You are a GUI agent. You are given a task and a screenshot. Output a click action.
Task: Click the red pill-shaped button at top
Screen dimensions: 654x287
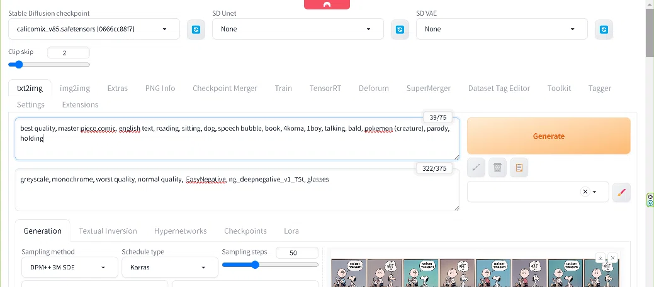click(x=327, y=4)
